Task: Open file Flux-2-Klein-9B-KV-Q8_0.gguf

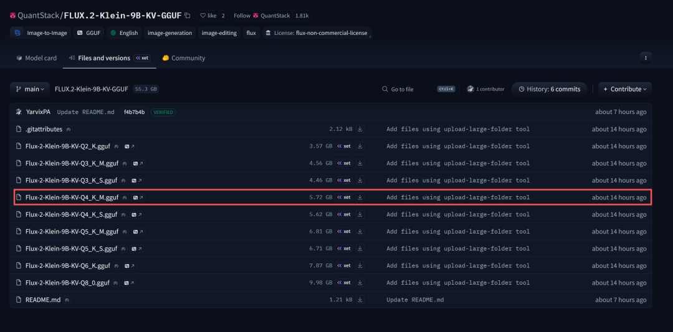Action: [67, 283]
